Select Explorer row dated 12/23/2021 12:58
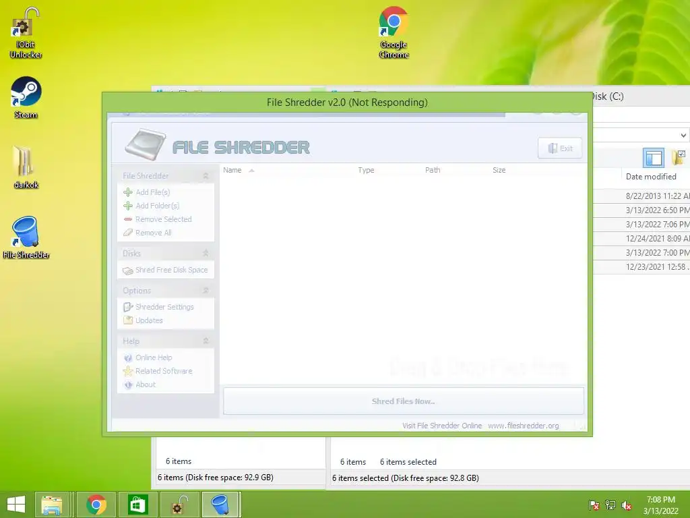This screenshot has height=518, width=690. click(641, 266)
